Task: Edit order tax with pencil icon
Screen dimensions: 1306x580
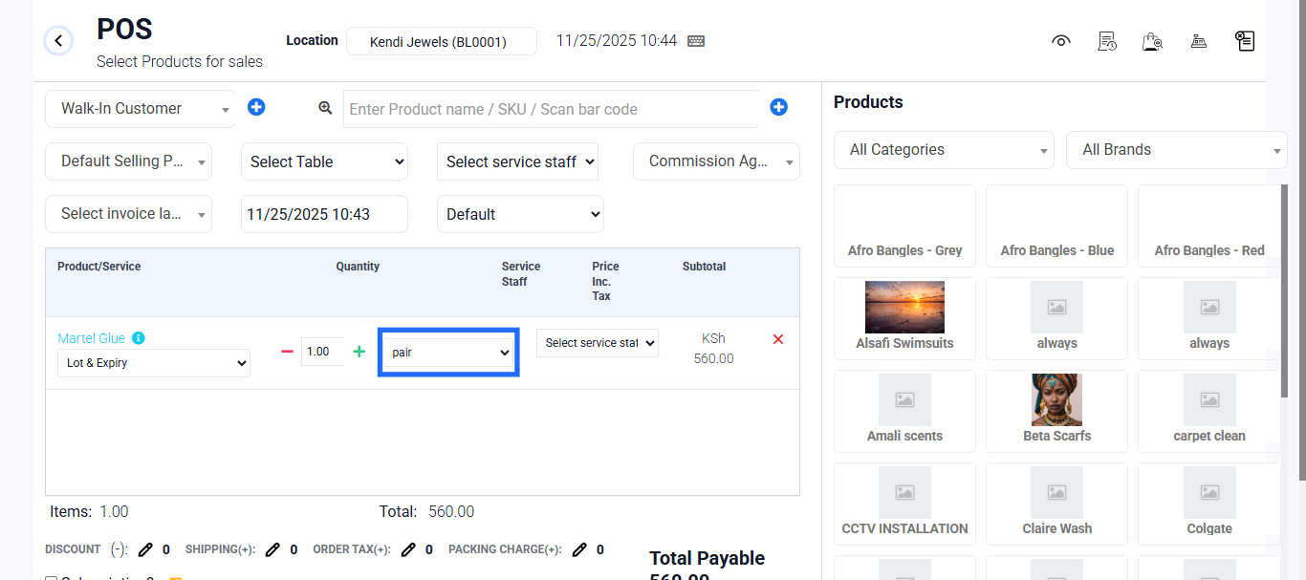Action: coord(409,549)
